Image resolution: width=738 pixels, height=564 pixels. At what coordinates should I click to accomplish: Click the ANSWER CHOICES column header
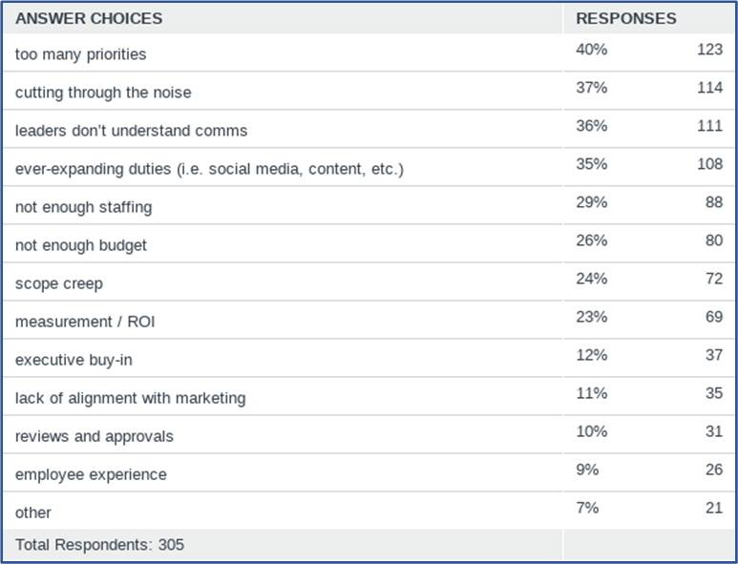[x=89, y=18]
